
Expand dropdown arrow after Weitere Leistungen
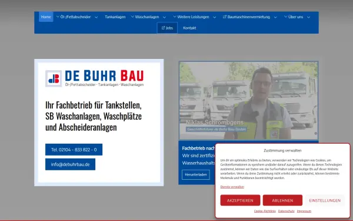point(215,17)
